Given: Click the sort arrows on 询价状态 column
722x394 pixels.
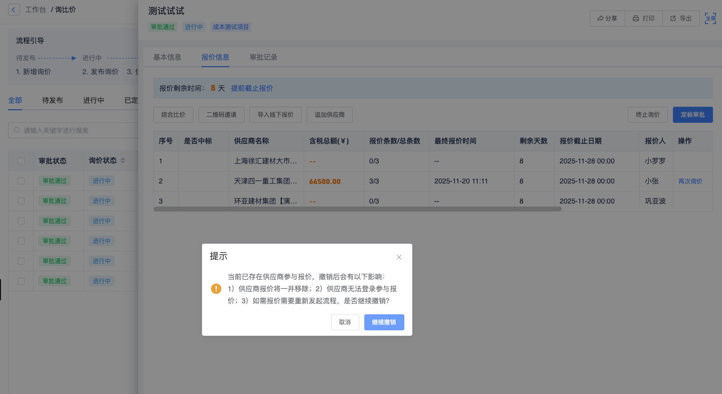Looking at the screenshot, I should (x=123, y=161).
